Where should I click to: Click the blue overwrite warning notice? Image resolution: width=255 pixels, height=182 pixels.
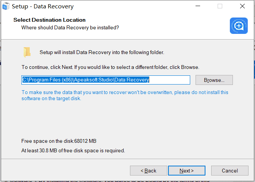[125, 96]
